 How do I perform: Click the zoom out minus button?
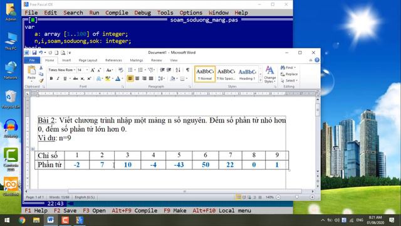278,197
